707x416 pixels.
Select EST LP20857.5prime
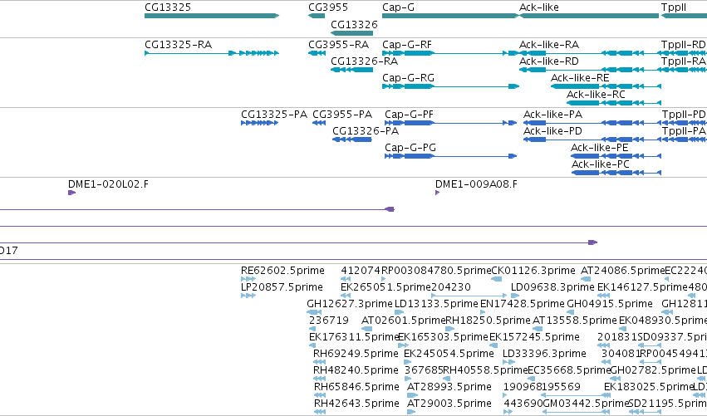282,287
